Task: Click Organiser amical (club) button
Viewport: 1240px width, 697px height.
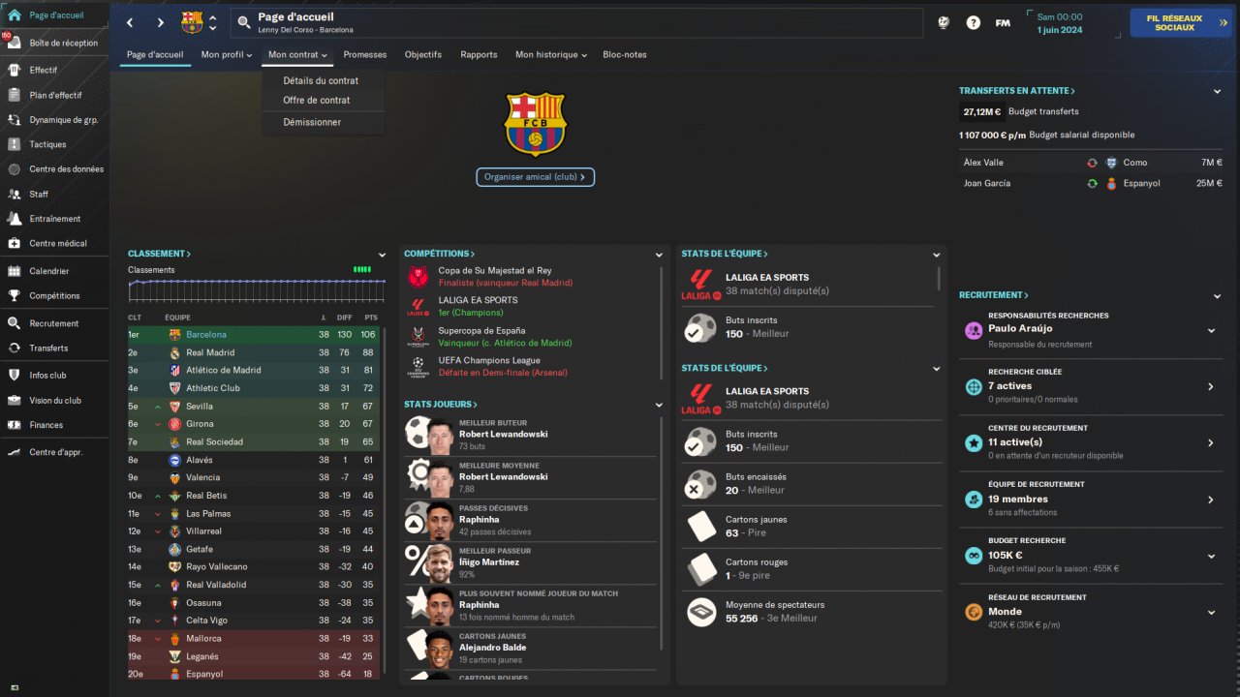Action: pos(535,177)
